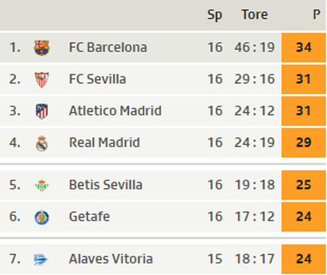The width and height of the screenshot is (327, 275).
Task: Open the FC Sevilla team link
Action: [x=97, y=79]
